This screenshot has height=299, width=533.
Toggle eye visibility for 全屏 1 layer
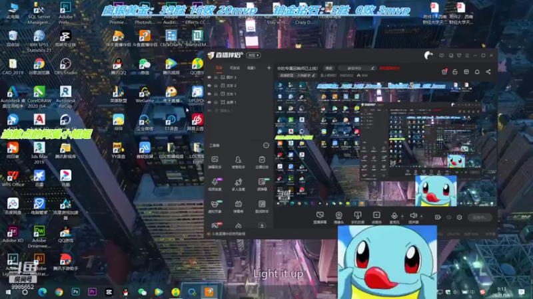click(209, 102)
